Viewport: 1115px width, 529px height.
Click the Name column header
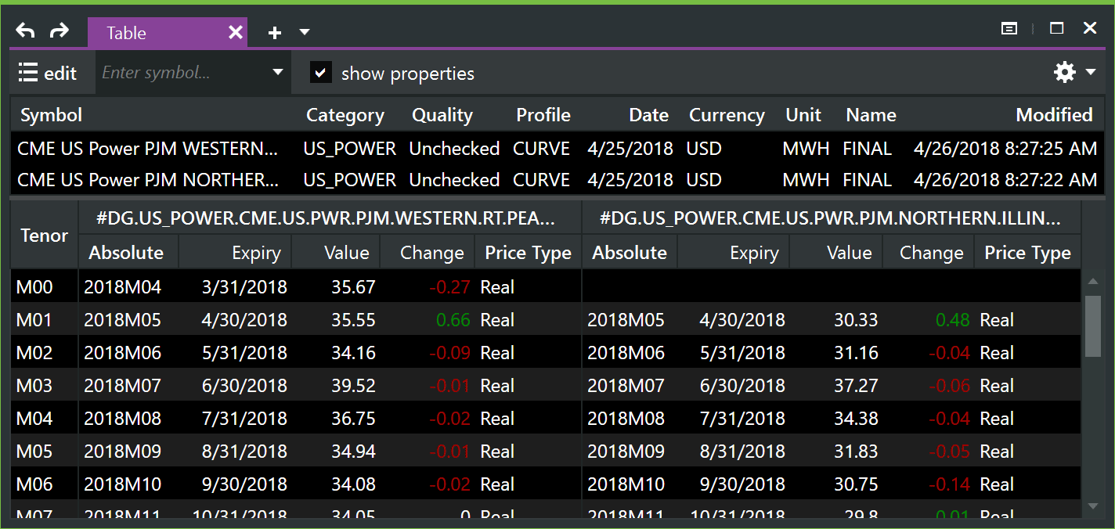[x=871, y=115]
